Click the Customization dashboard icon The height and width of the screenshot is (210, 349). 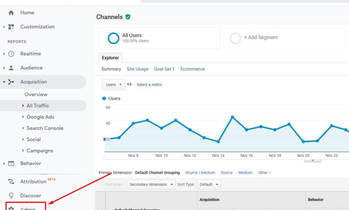(x=11, y=27)
